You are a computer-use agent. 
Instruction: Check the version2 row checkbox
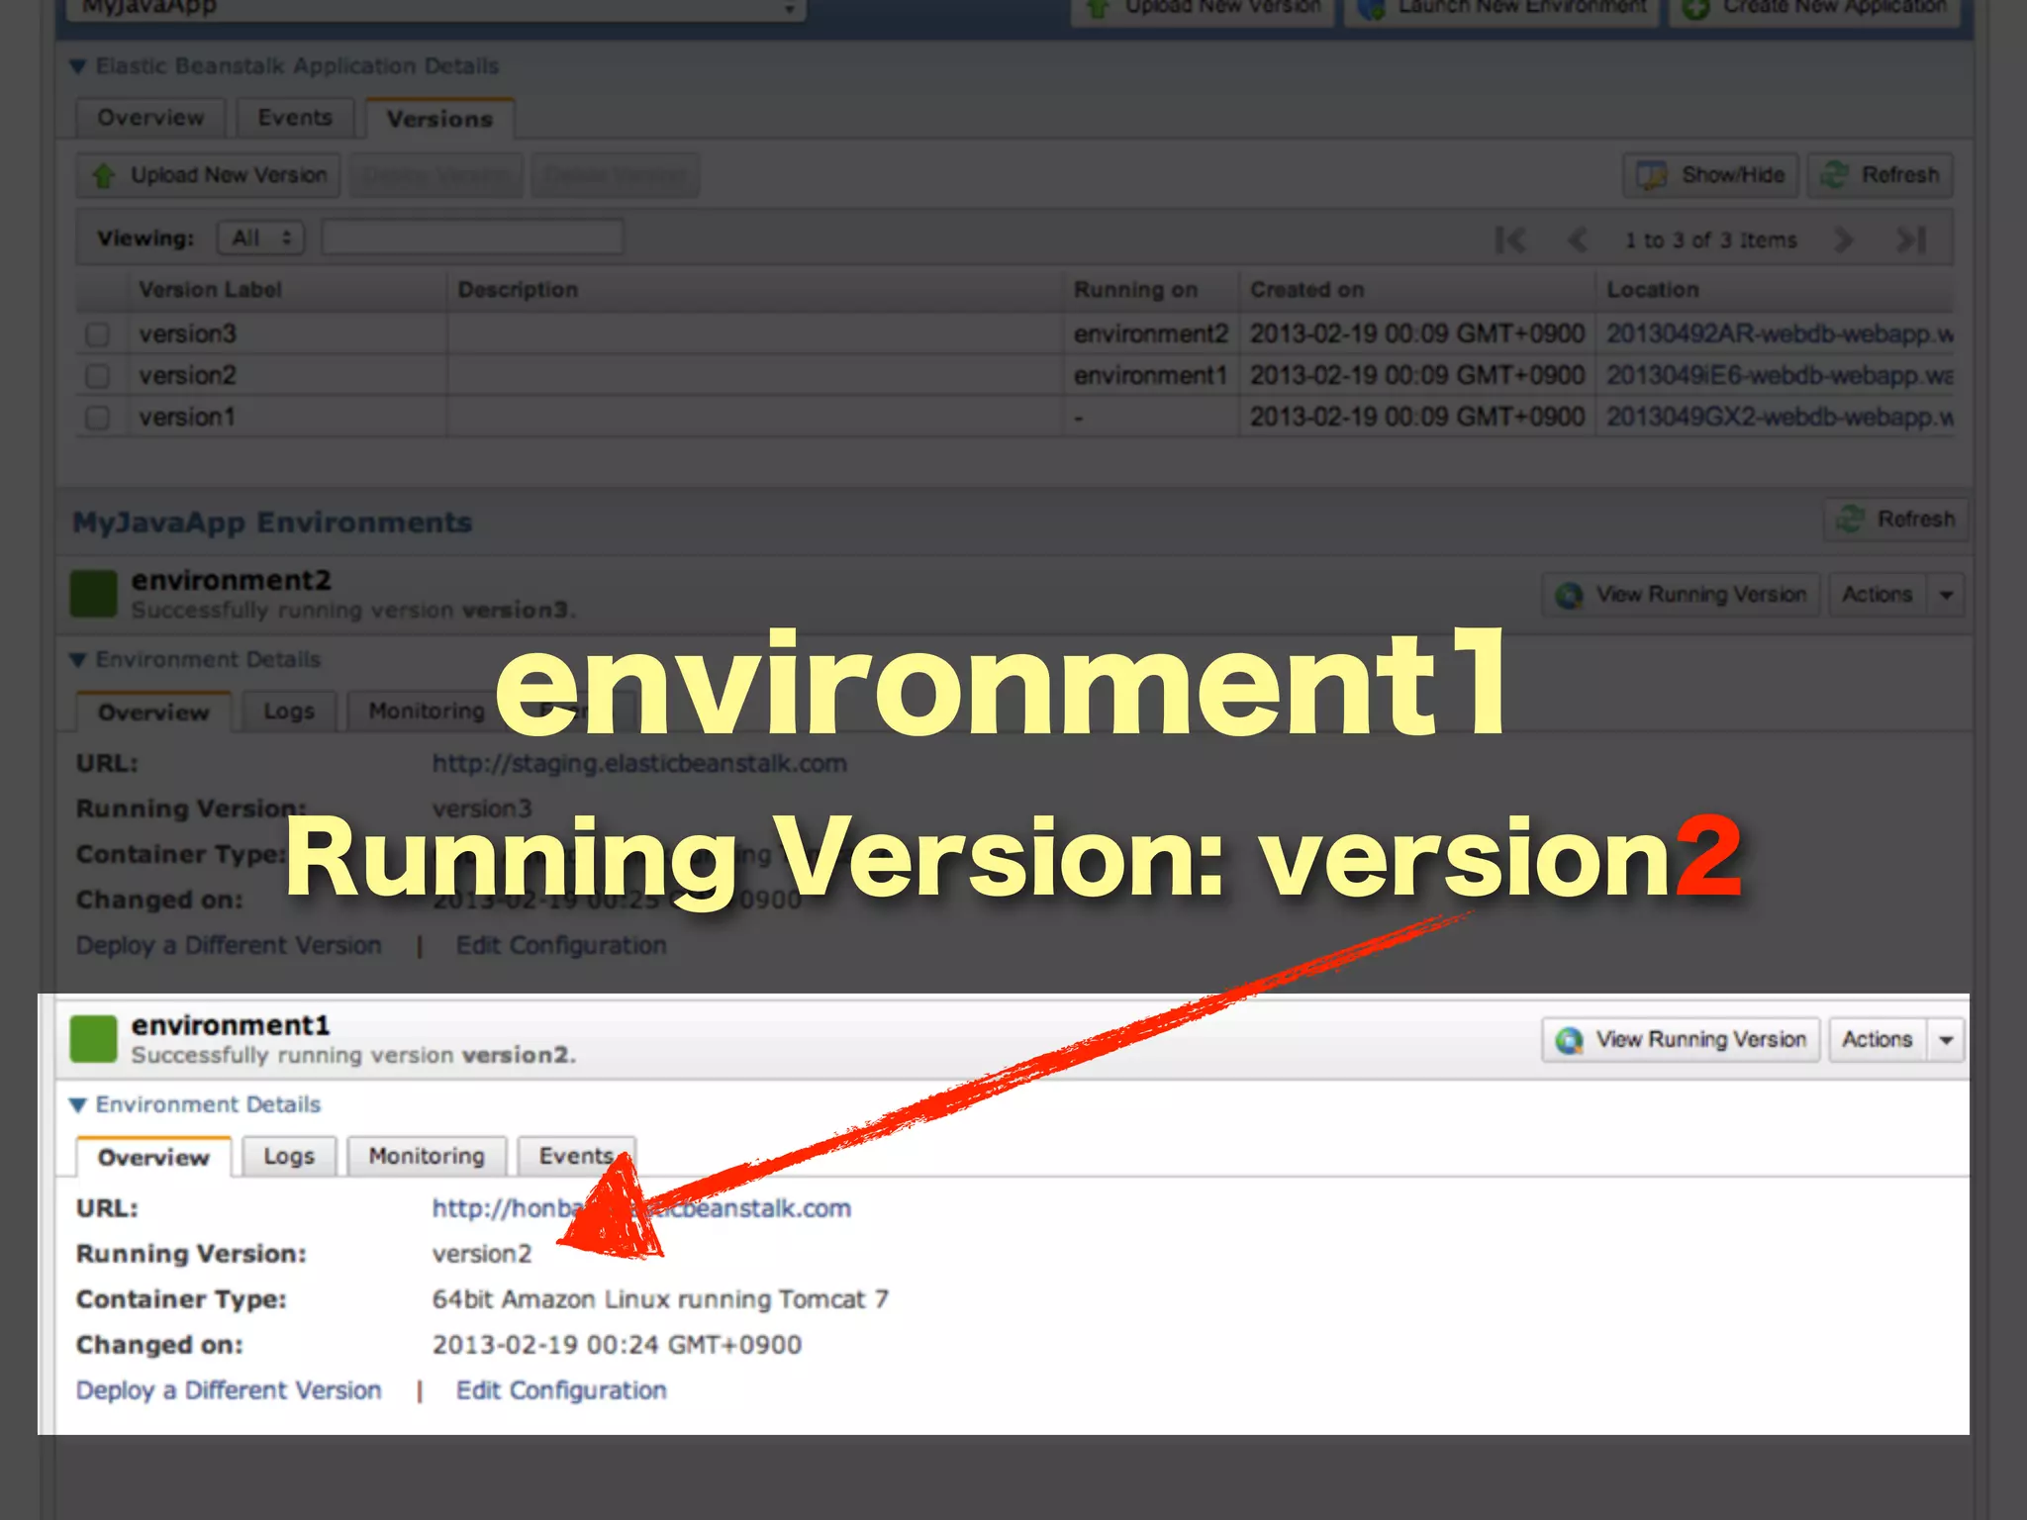(x=97, y=376)
